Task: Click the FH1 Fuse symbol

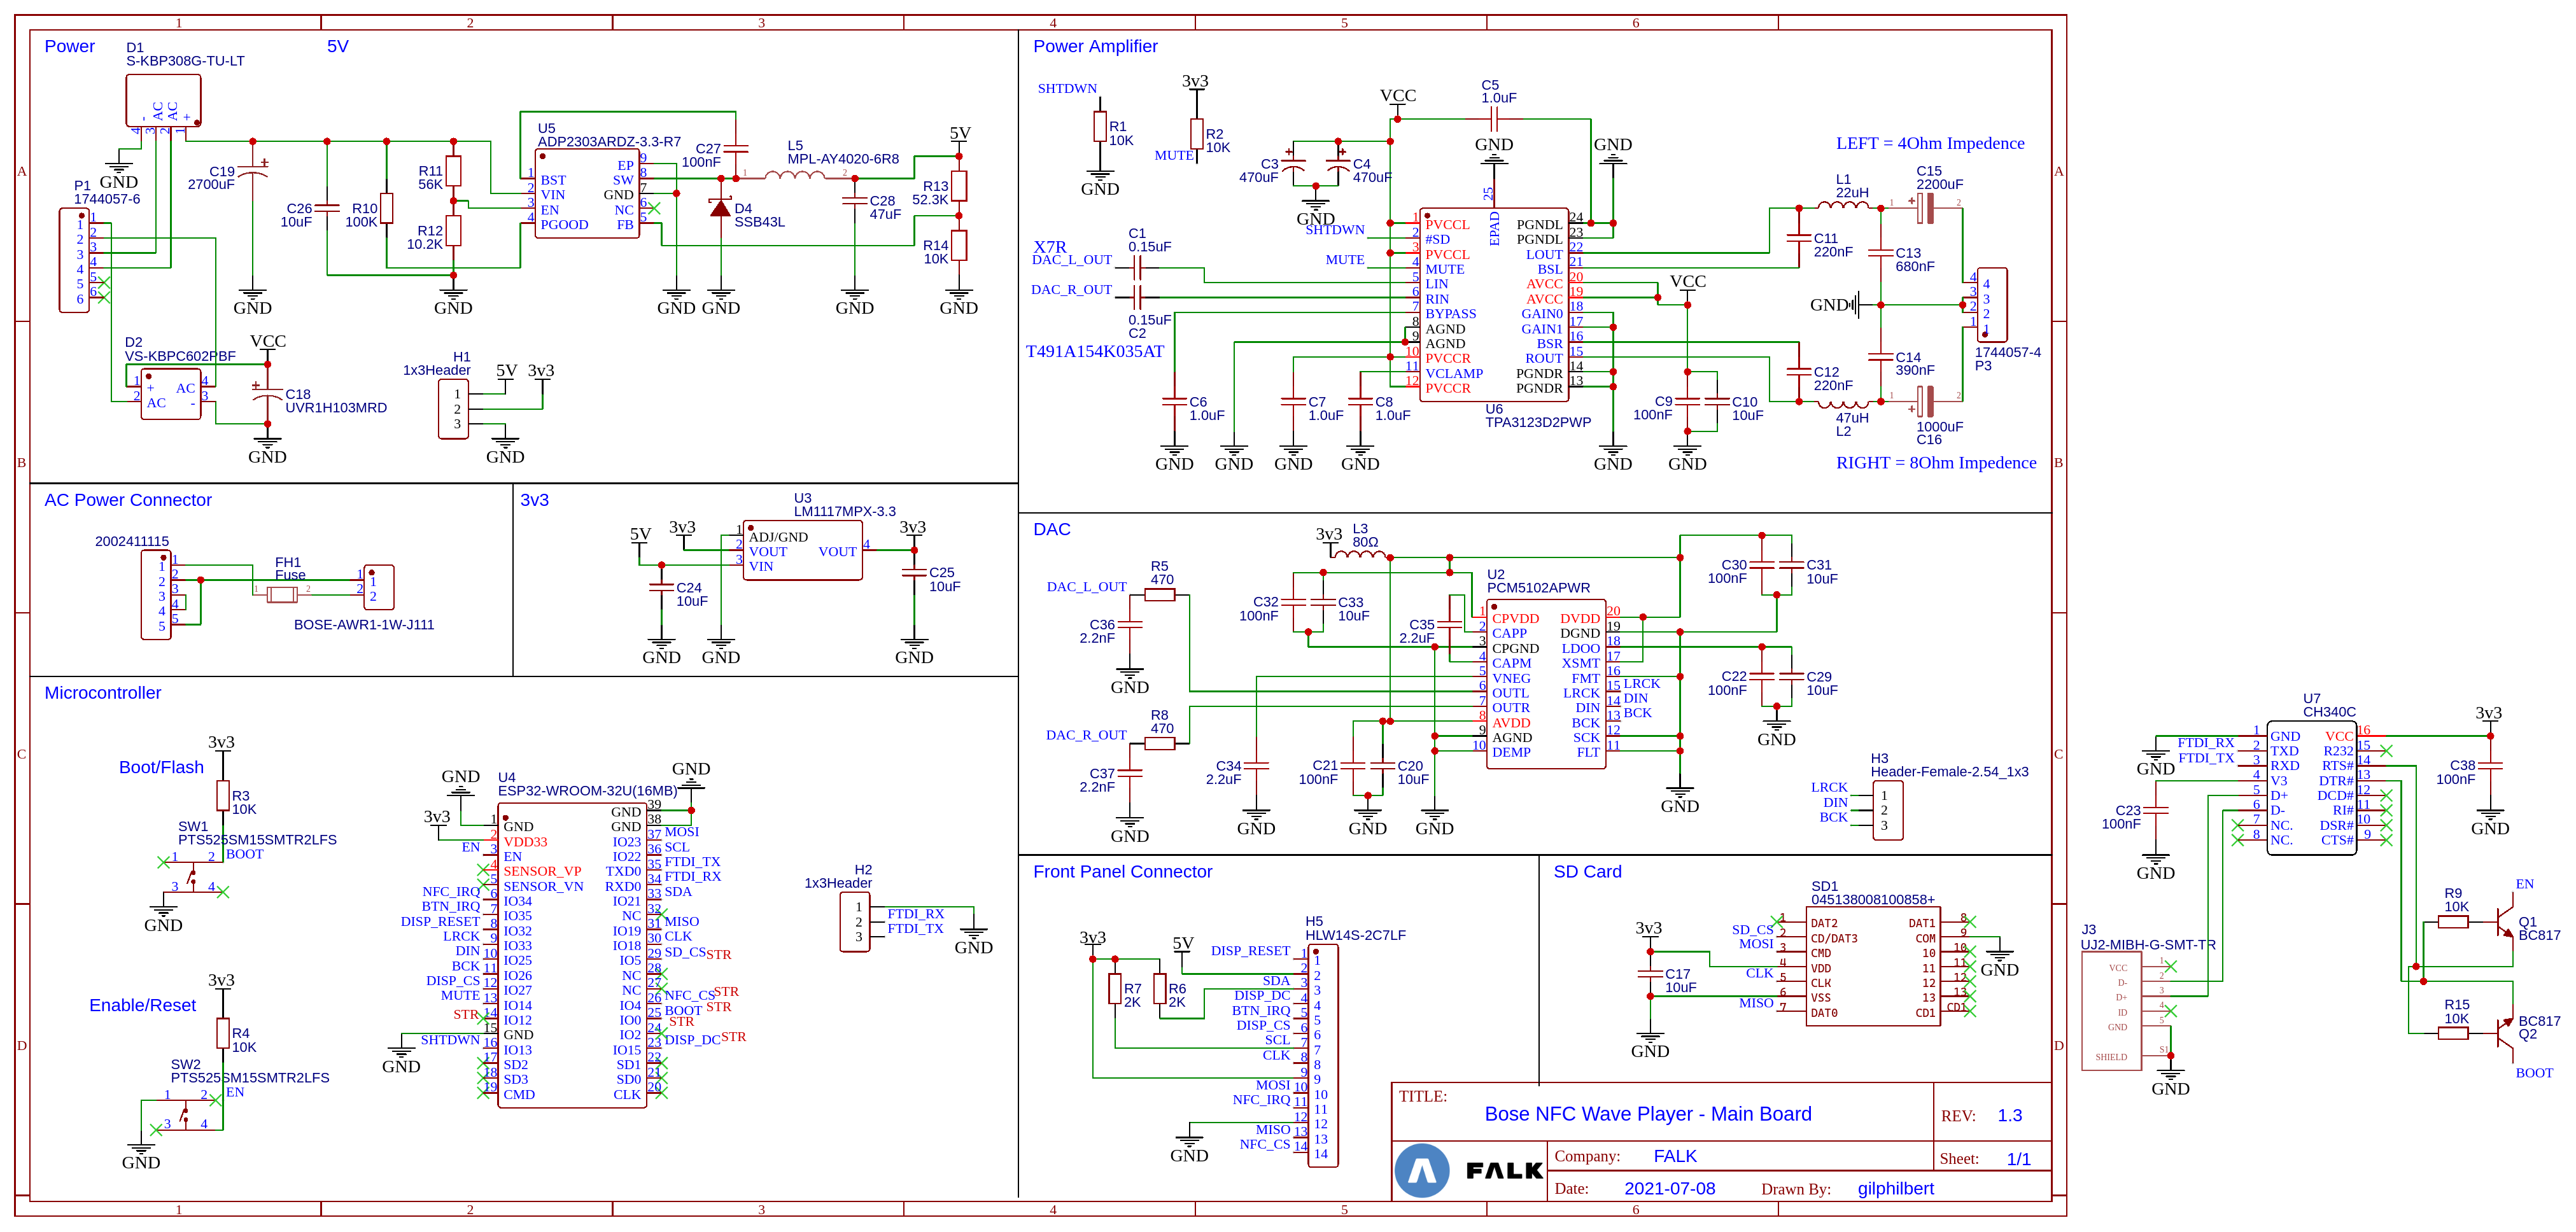Action: click(283, 595)
